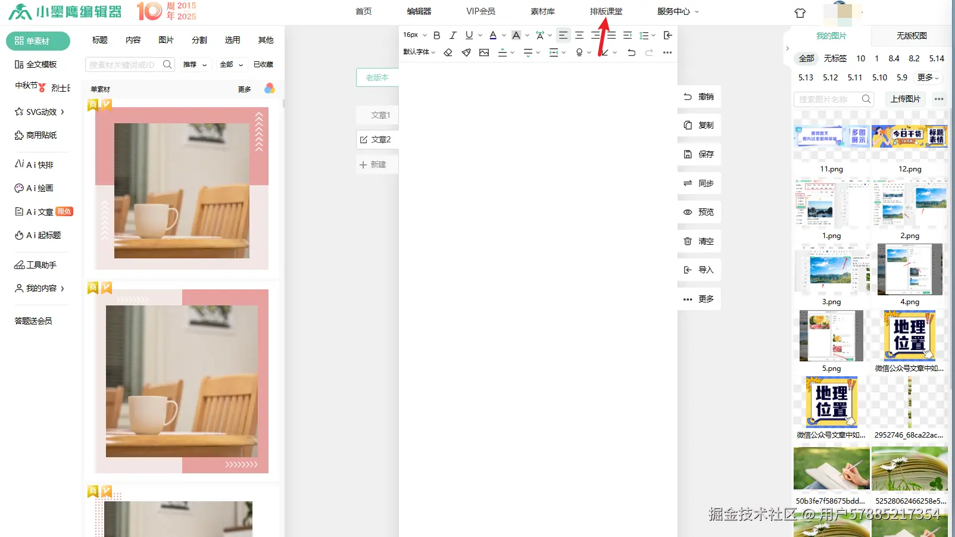Open the toolbar's three-dot more options
The width and height of the screenshot is (955, 537).
667,52
